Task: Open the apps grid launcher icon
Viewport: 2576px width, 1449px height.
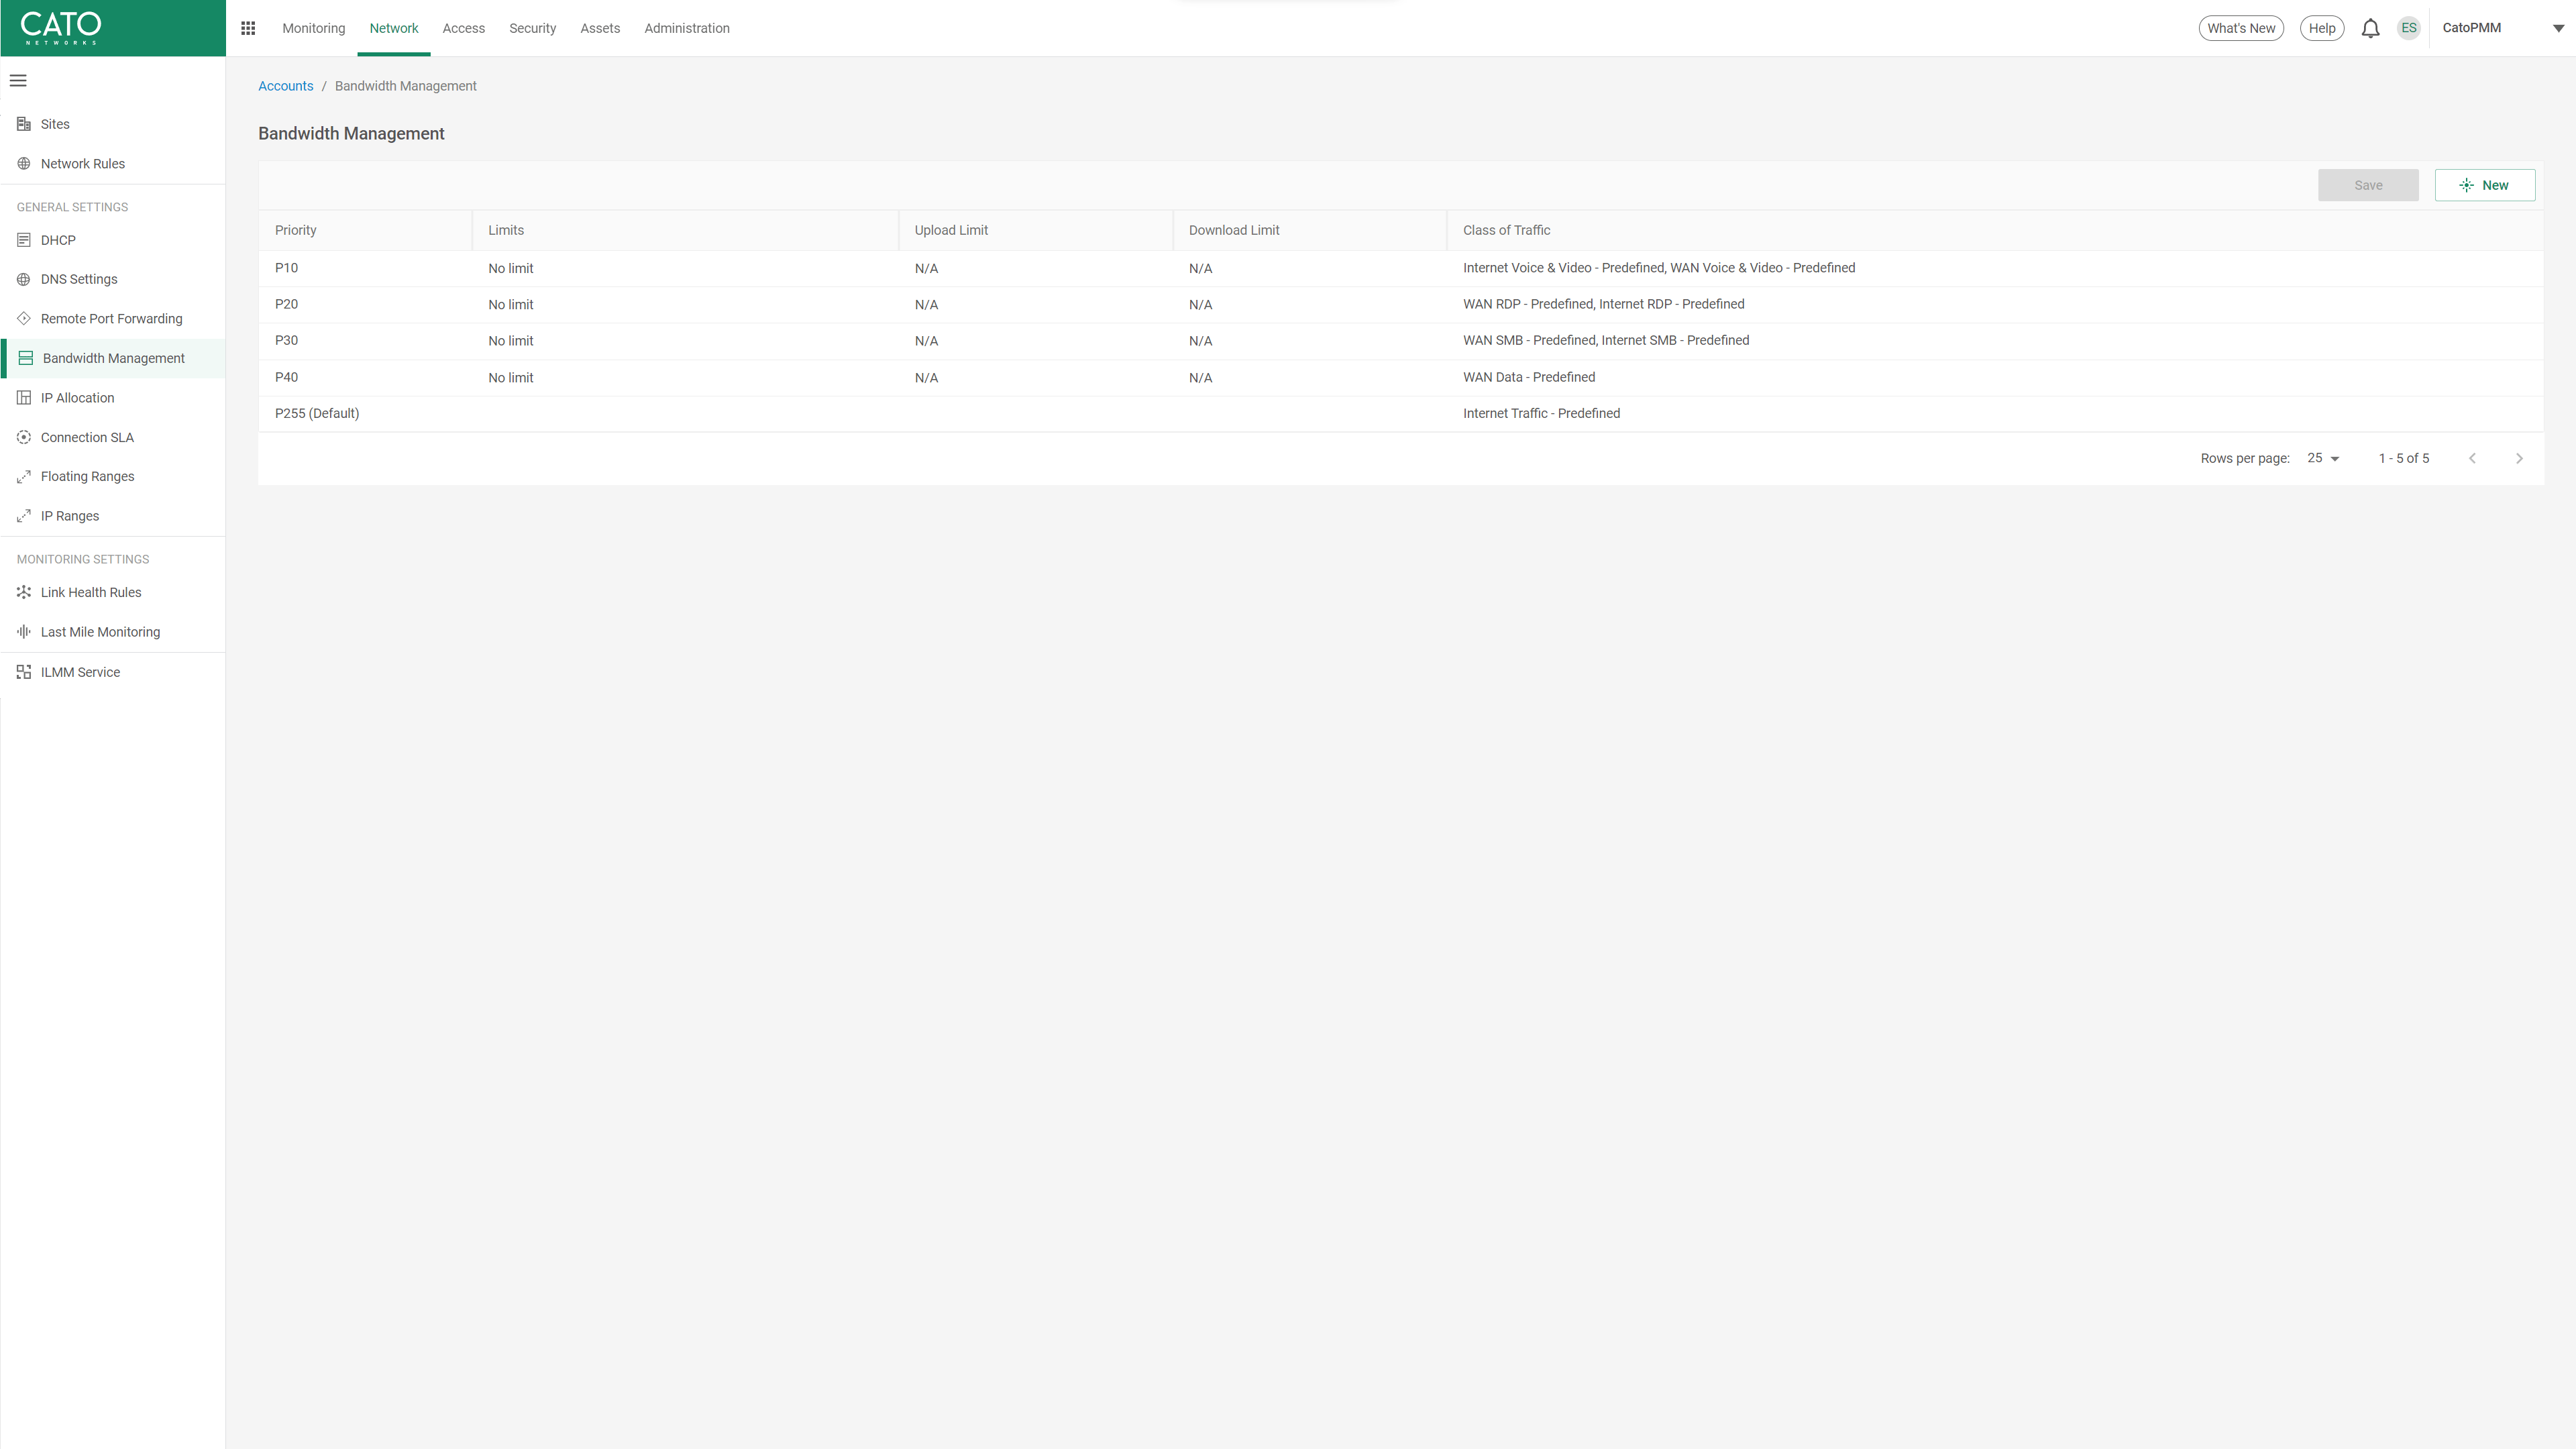Action: click(248, 28)
